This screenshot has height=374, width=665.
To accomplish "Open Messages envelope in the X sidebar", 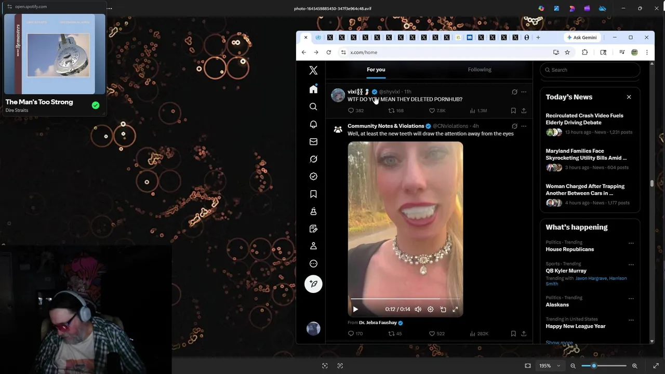I will click(313, 141).
